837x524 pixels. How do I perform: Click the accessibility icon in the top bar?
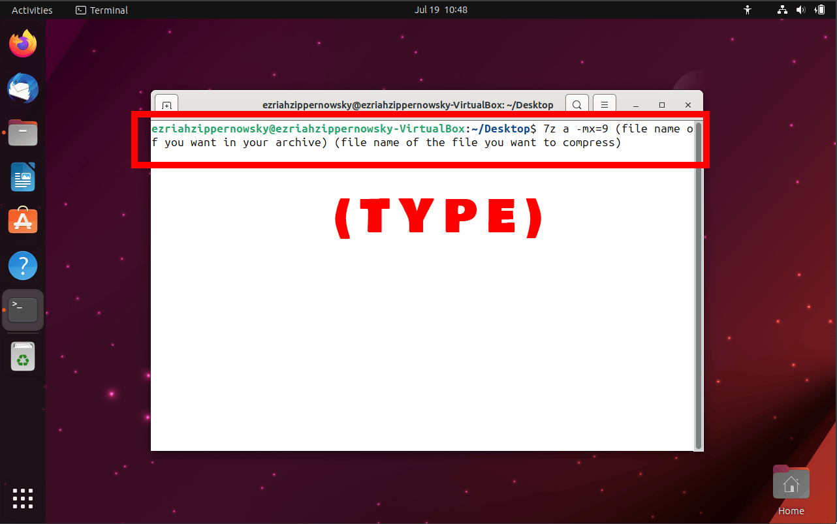747,10
